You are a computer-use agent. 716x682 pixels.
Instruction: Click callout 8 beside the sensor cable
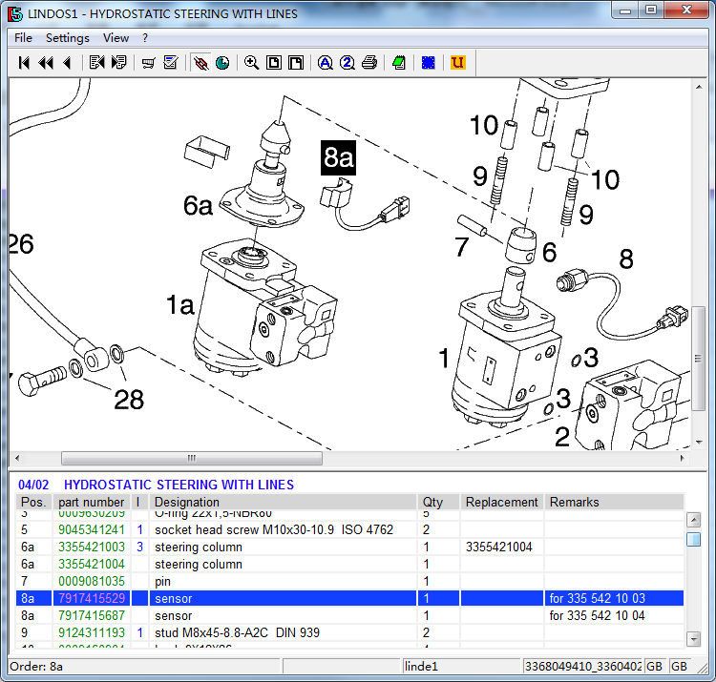[626, 258]
